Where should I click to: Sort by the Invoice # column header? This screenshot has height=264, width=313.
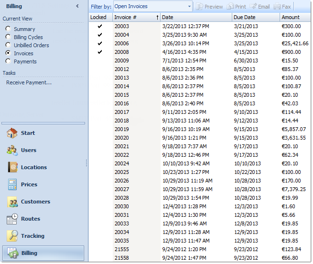pyautogui.click(x=136, y=17)
